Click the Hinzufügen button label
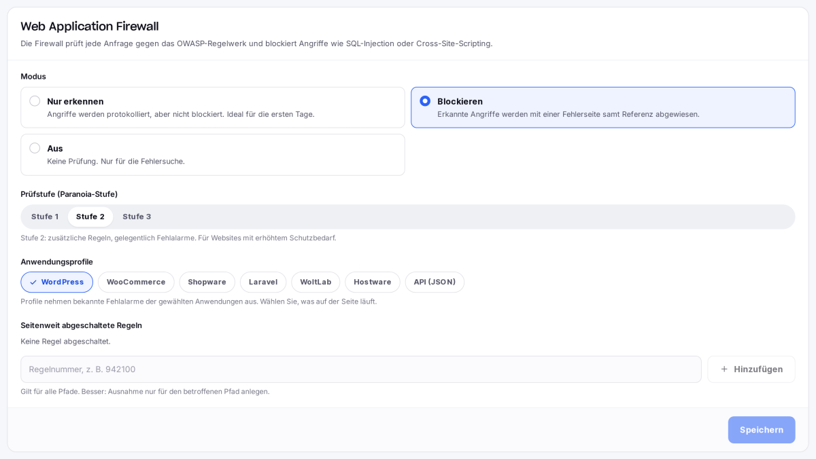This screenshot has height=459, width=816. pyautogui.click(x=758, y=369)
